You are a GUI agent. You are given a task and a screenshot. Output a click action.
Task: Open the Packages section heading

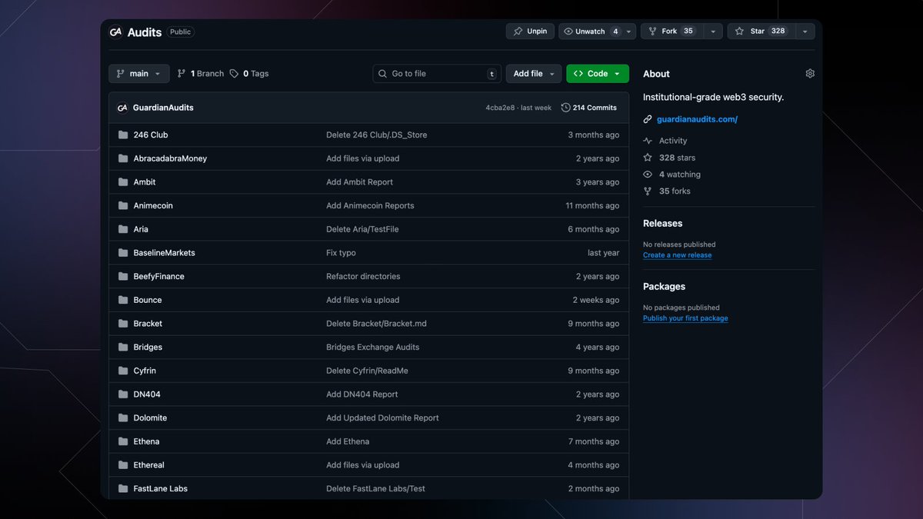664,287
